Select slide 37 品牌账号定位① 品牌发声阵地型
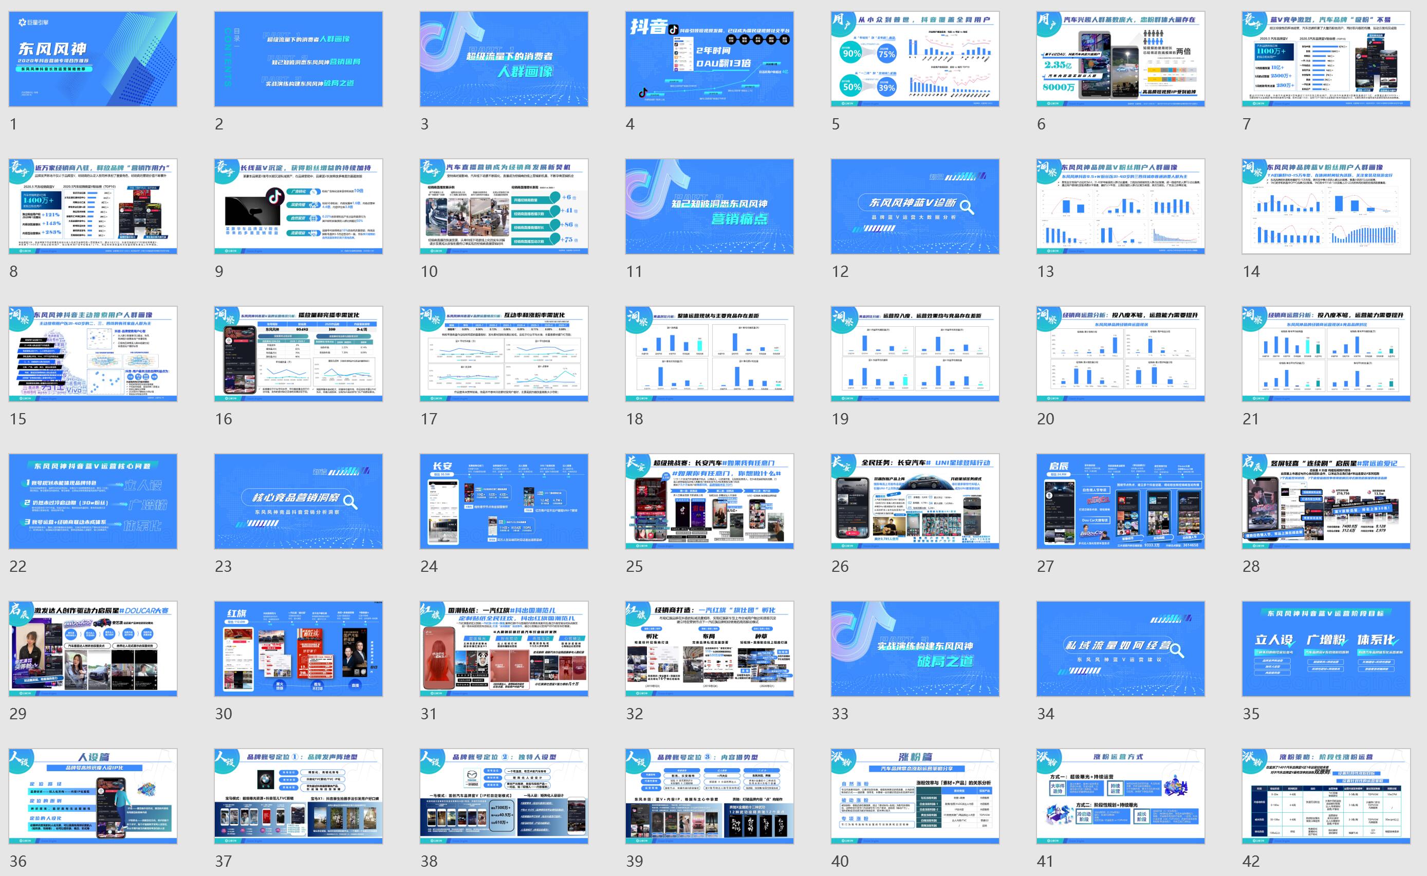 click(299, 796)
